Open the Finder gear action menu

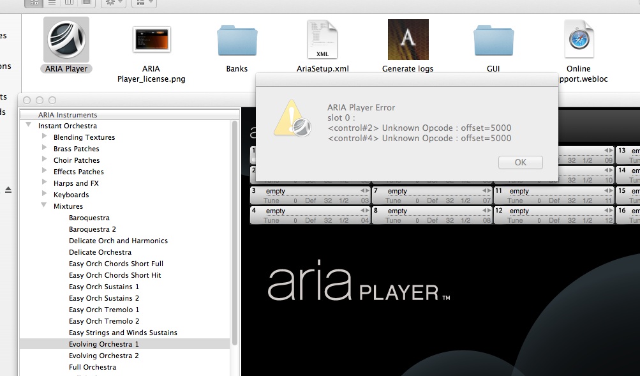[x=114, y=3]
